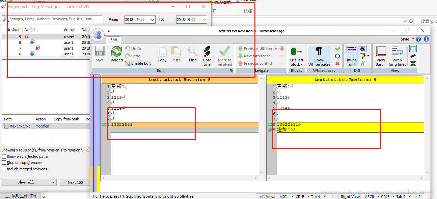Check Stop on copy/rename
437x199 pixels.
tap(4, 163)
